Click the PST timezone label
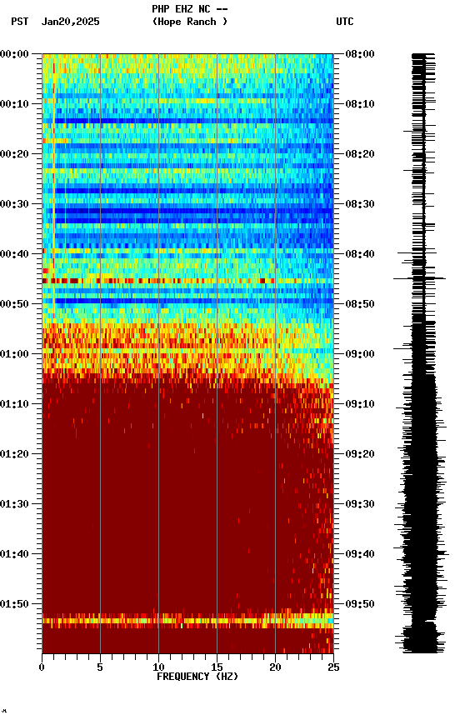Viewport: 460px width, 720px height. [20, 22]
